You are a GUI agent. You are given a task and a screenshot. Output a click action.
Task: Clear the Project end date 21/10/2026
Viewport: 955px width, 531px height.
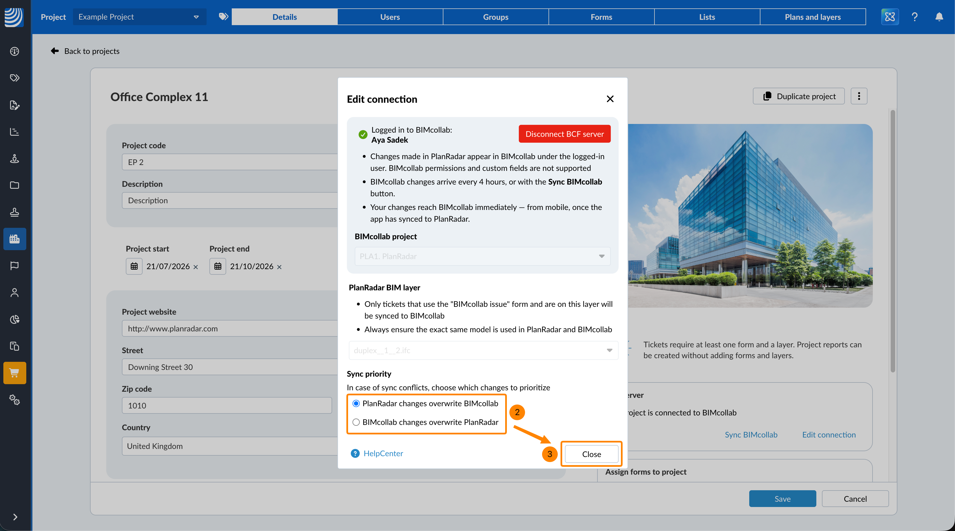tap(280, 267)
